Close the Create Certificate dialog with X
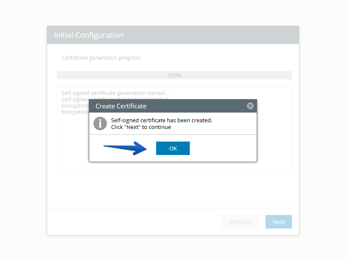Screen dimensions: 348x260 click(x=250, y=106)
